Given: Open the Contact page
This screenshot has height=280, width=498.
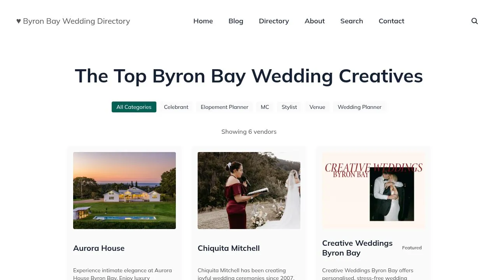Looking at the screenshot, I should point(391,21).
